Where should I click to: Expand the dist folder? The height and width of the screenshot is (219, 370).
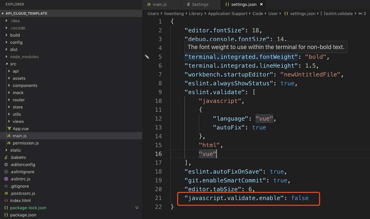7,49
